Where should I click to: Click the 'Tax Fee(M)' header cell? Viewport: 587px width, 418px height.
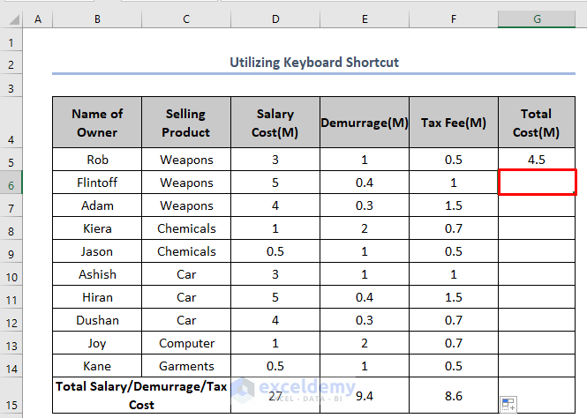(x=454, y=123)
